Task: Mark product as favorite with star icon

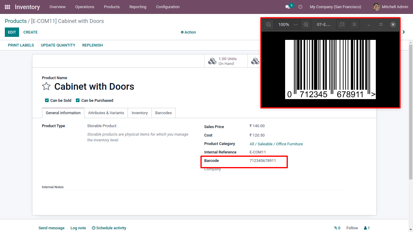Action: coord(46,86)
